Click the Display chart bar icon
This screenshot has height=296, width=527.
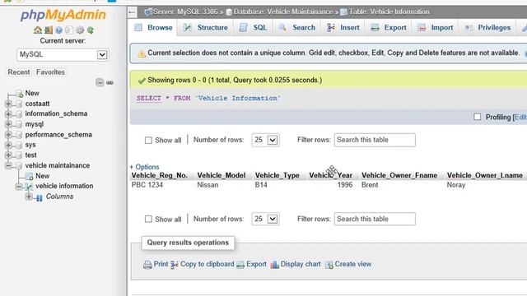point(274,265)
